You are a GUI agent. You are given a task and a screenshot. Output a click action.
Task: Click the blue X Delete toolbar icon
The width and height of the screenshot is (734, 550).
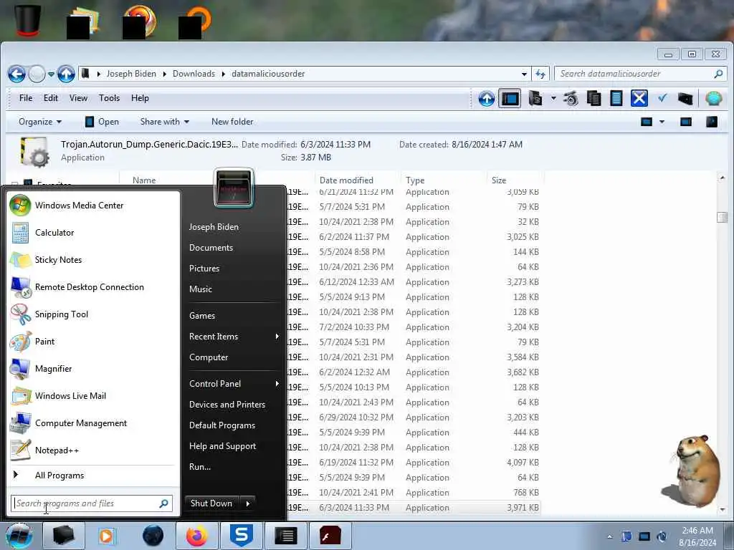pos(639,99)
